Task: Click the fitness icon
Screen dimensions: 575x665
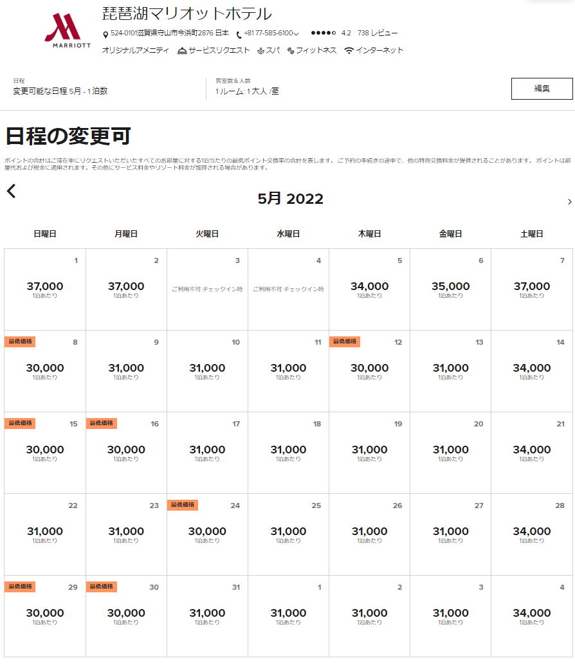Action: (x=291, y=51)
